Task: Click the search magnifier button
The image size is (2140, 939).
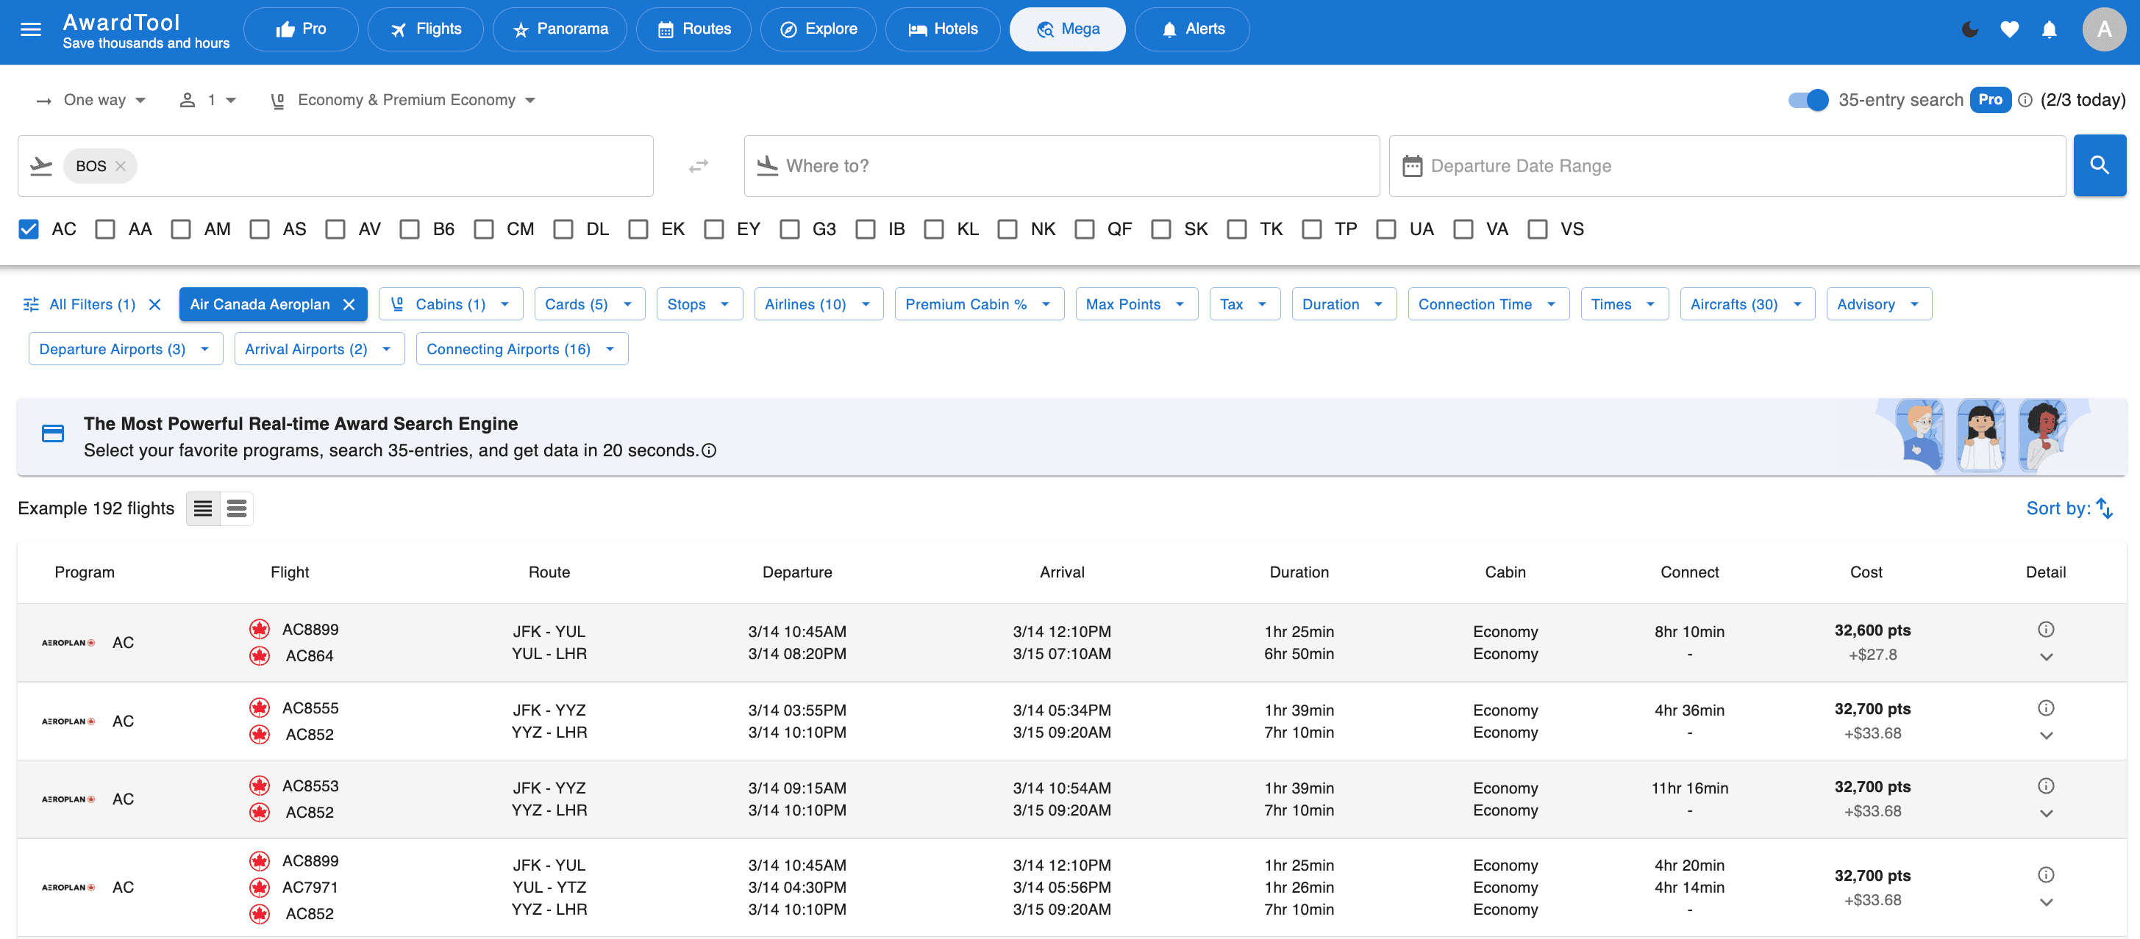Action: pyautogui.click(x=2100, y=165)
